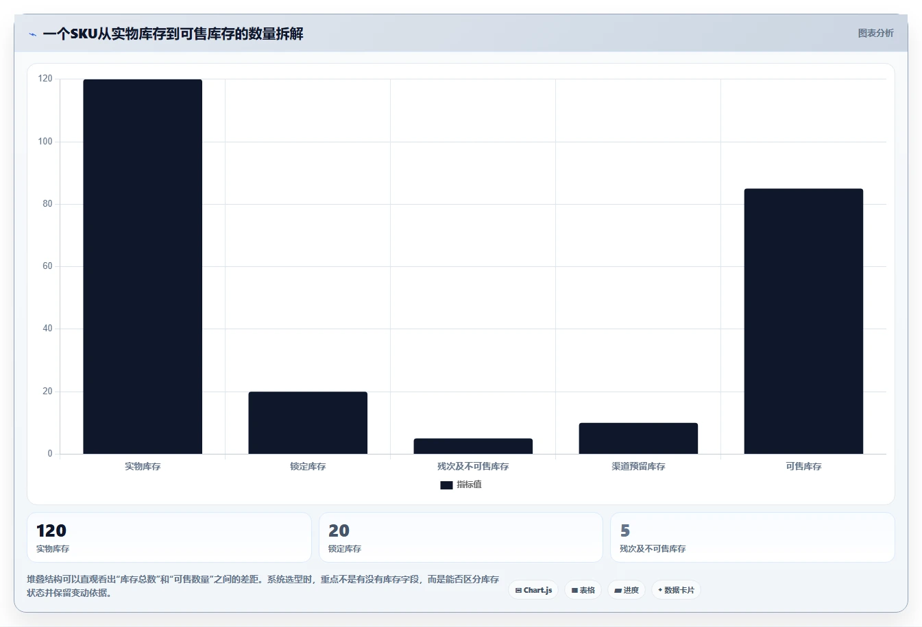This screenshot has height=627, width=922.
Task: Click the 渠道预留库存 x-axis label
Action: [638, 466]
